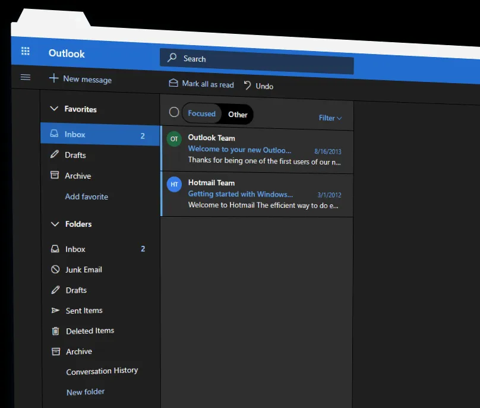Image resolution: width=480 pixels, height=408 pixels.
Task: Click the Inbox icon under Favorites
Action: (x=54, y=134)
